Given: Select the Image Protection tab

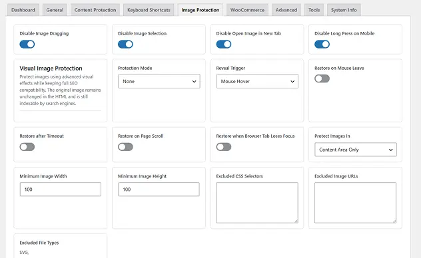Looking at the screenshot, I should pyautogui.click(x=201, y=10).
